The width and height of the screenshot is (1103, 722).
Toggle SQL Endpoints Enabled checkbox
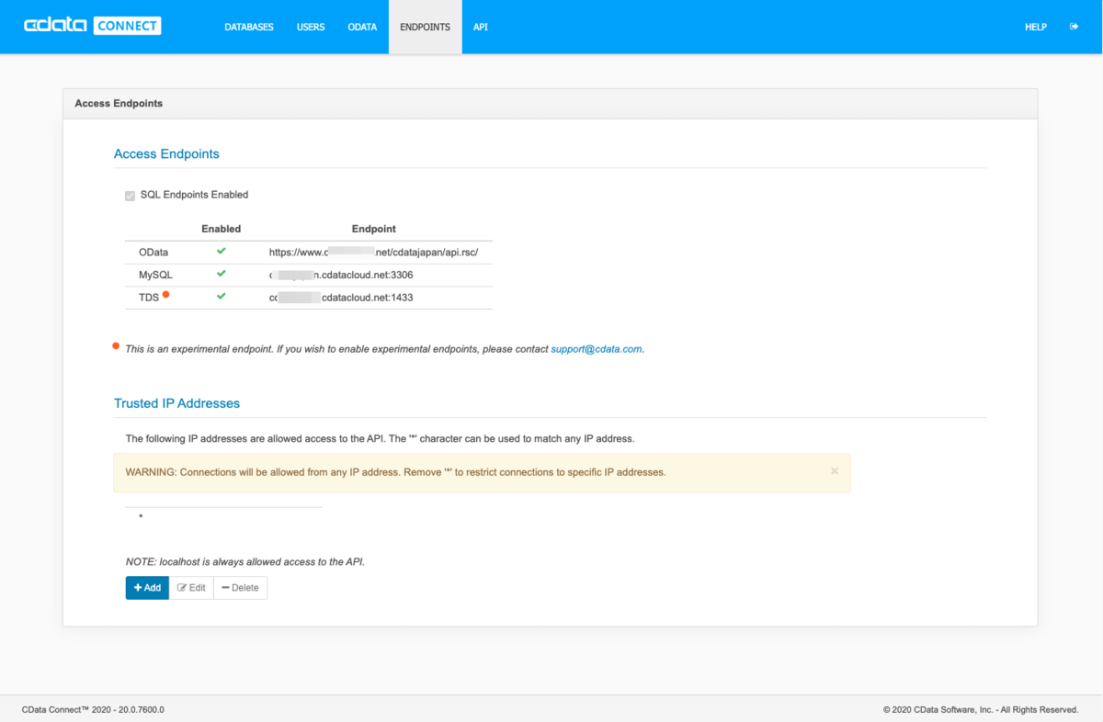pos(130,196)
